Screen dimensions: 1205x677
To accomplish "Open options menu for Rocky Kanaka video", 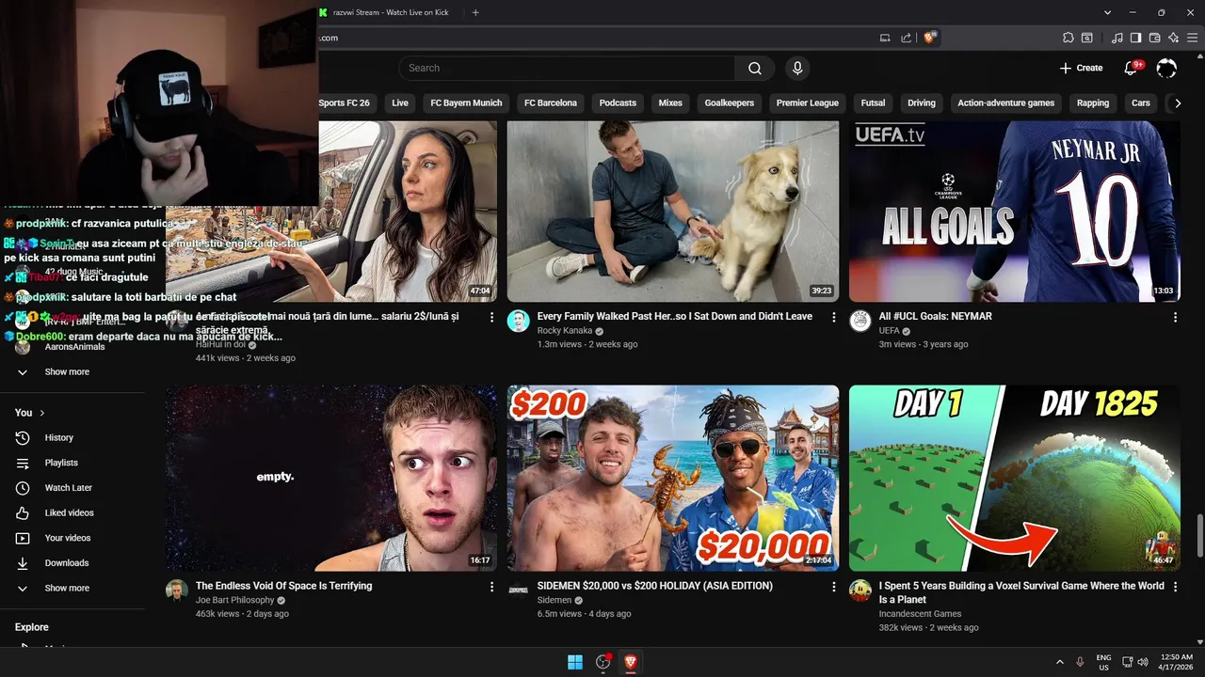I will coord(833,318).
